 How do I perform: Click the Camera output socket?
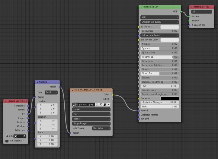[28, 122]
